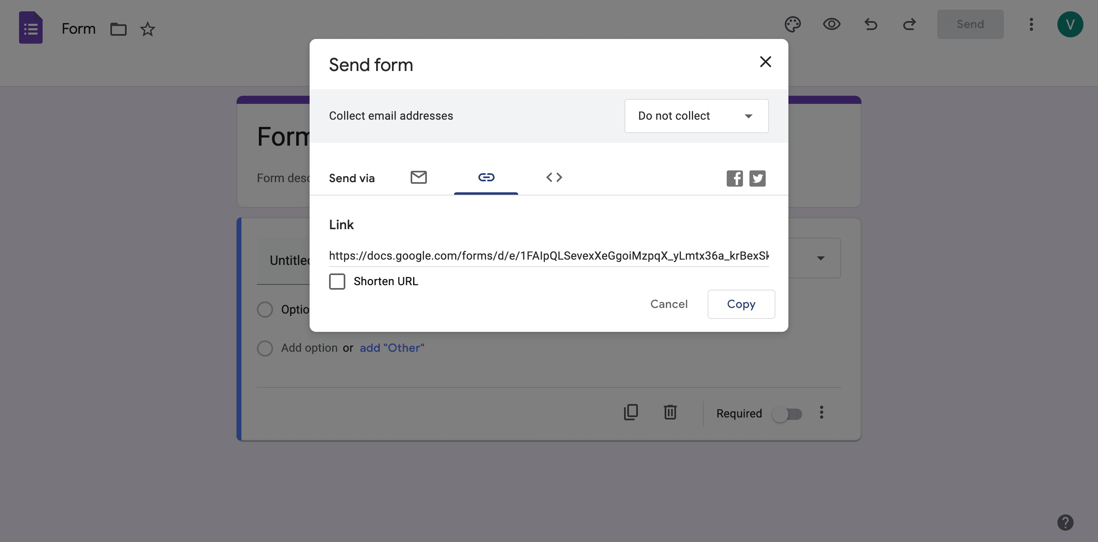Click the form link URL field

click(x=549, y=256)
